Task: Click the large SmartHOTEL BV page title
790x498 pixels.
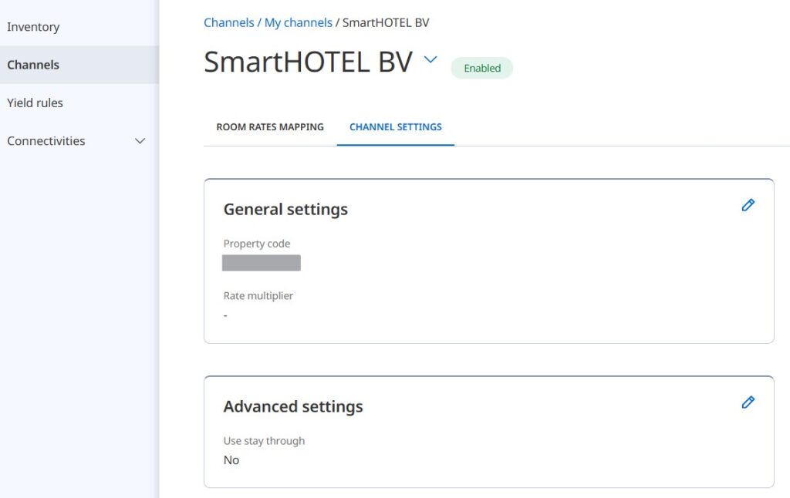Action: [x=308, y=62]
